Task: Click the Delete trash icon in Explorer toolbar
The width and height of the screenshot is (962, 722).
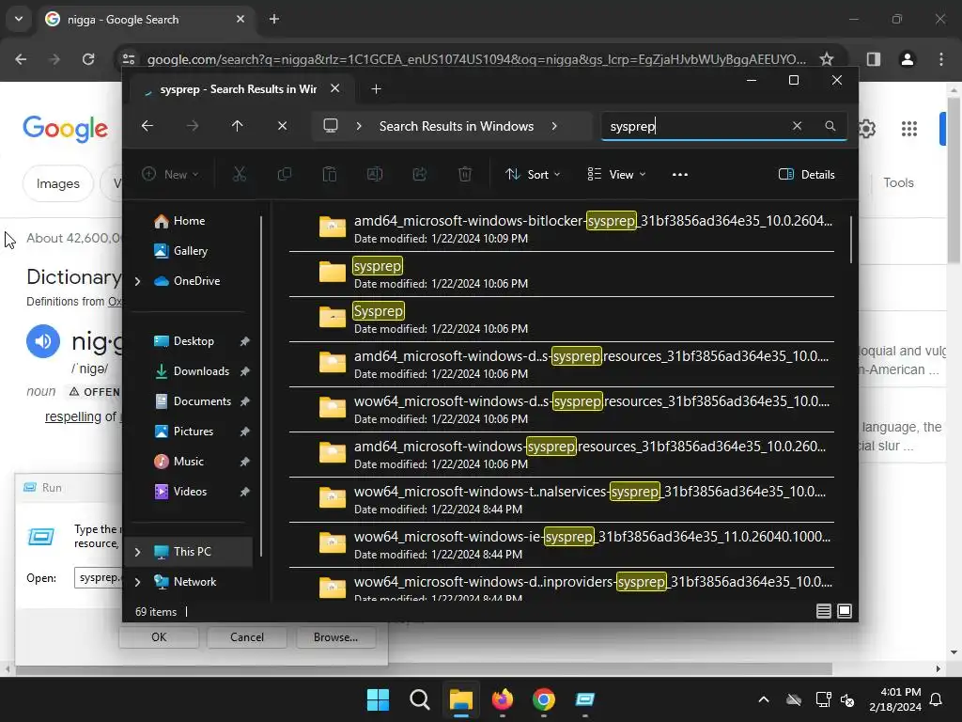Action: point(465,174)
